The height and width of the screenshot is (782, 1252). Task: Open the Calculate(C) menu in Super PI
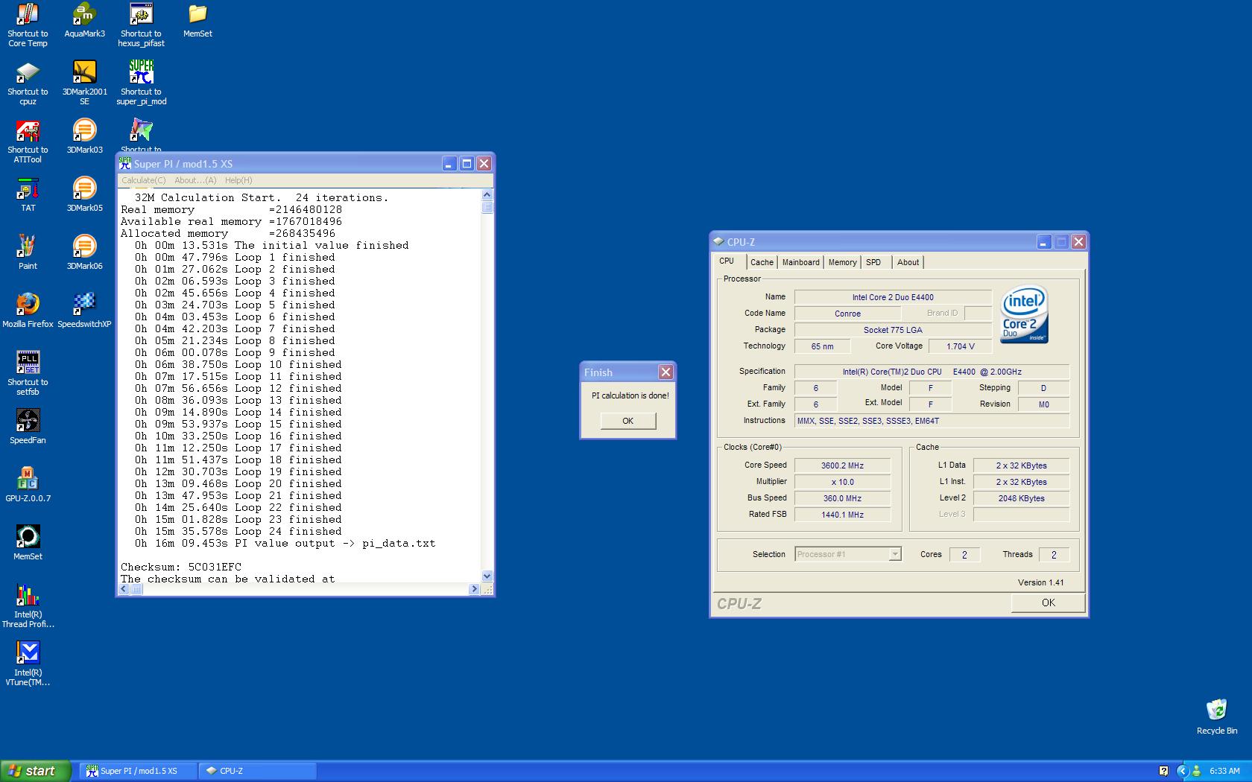144,180
